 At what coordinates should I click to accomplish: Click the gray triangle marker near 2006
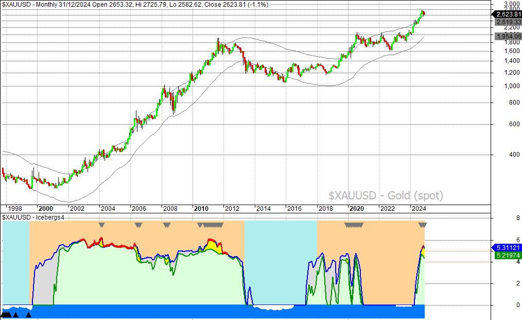click(x=138, y=225)
